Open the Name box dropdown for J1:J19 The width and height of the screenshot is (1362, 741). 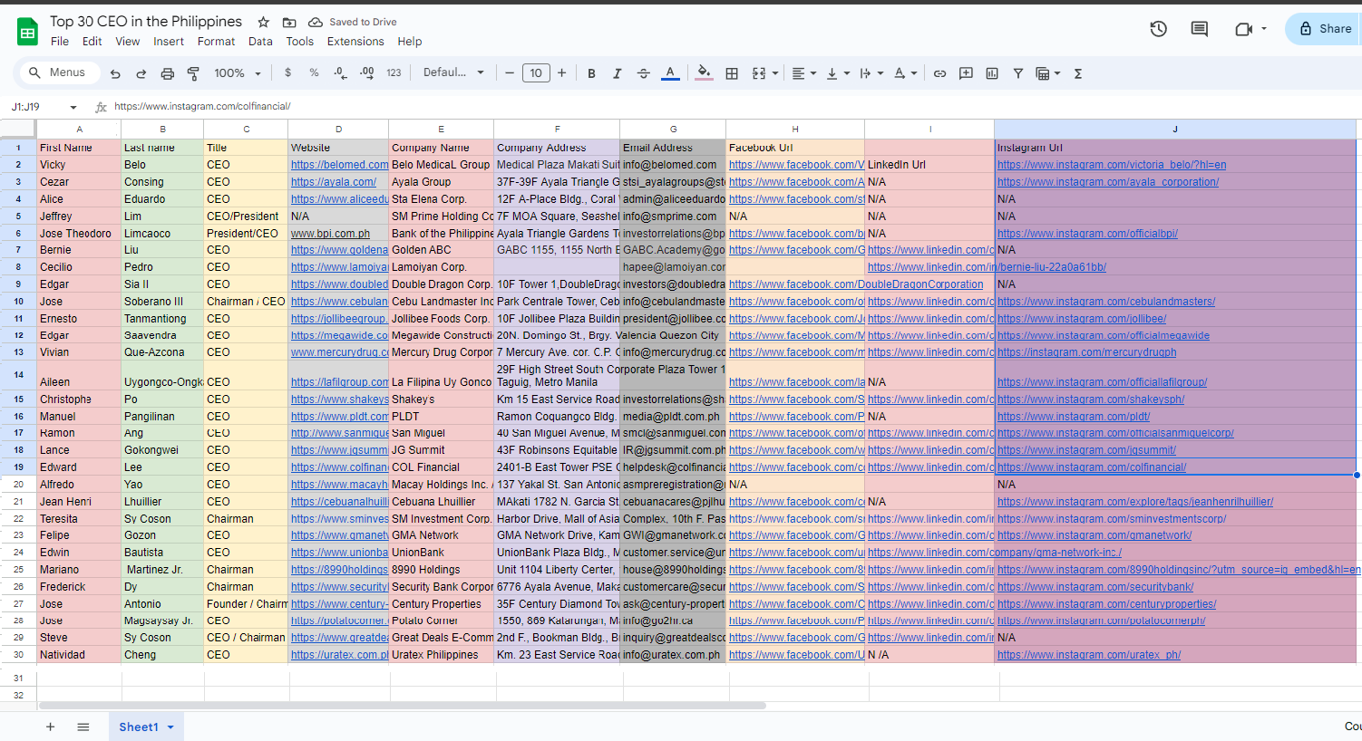(x=73, y=107)
